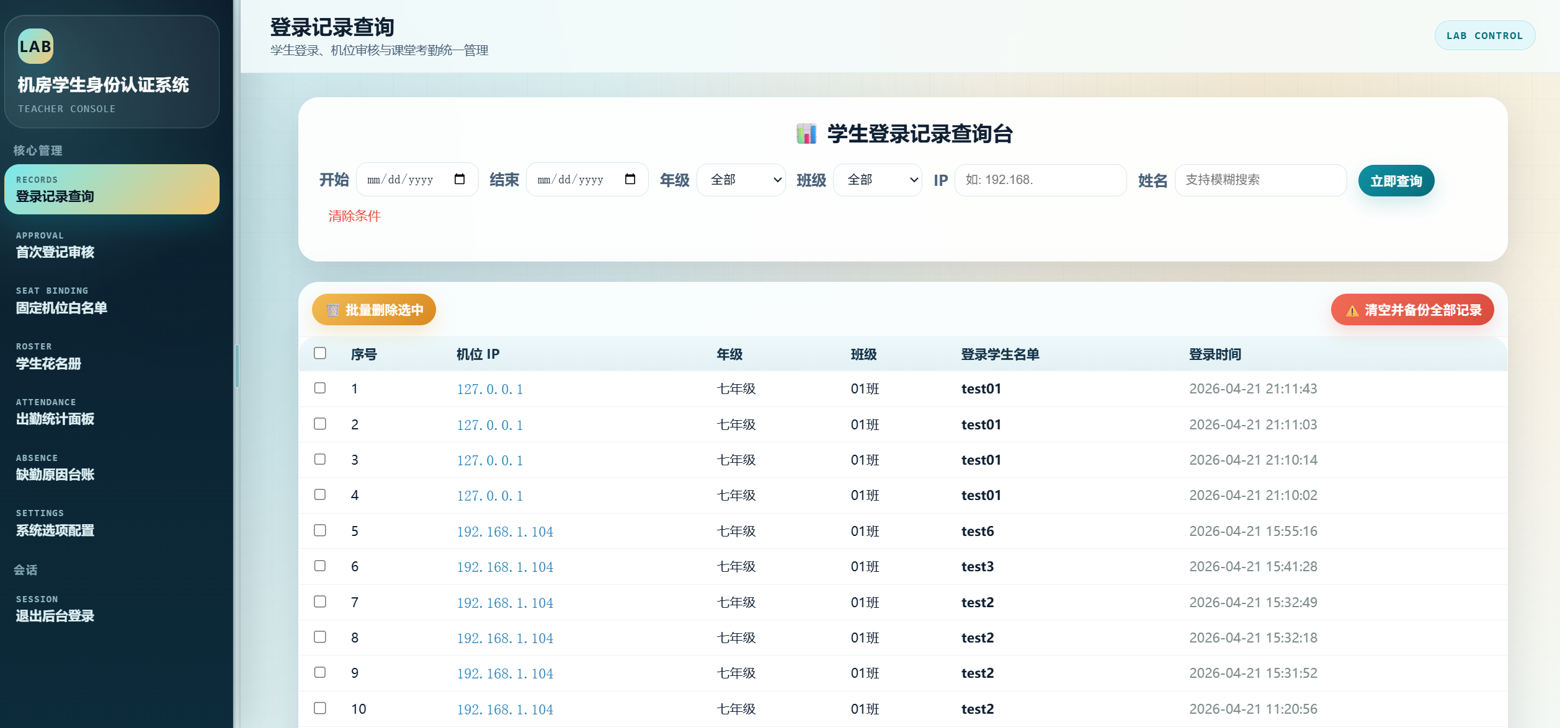The image size is (1560, 728).
Task: Click the LAB logo icon
Action: 35,46
